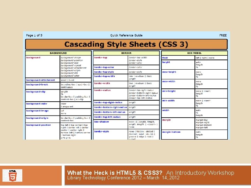Select the 'background-attachment' property name
251x188 pixels.
pyautogui.click(x=40, y=80)
